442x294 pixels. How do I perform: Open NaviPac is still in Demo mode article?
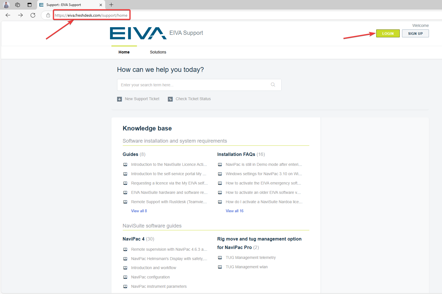tap(264, 164)
